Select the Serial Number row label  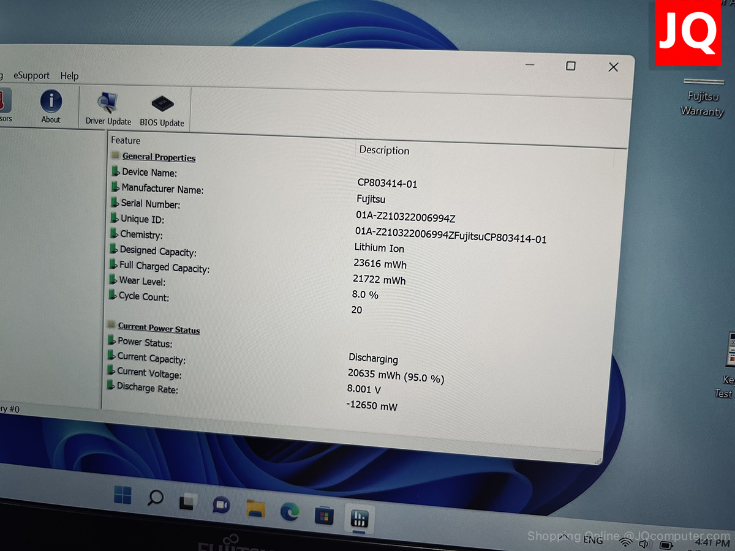click(x=151, y=204)
